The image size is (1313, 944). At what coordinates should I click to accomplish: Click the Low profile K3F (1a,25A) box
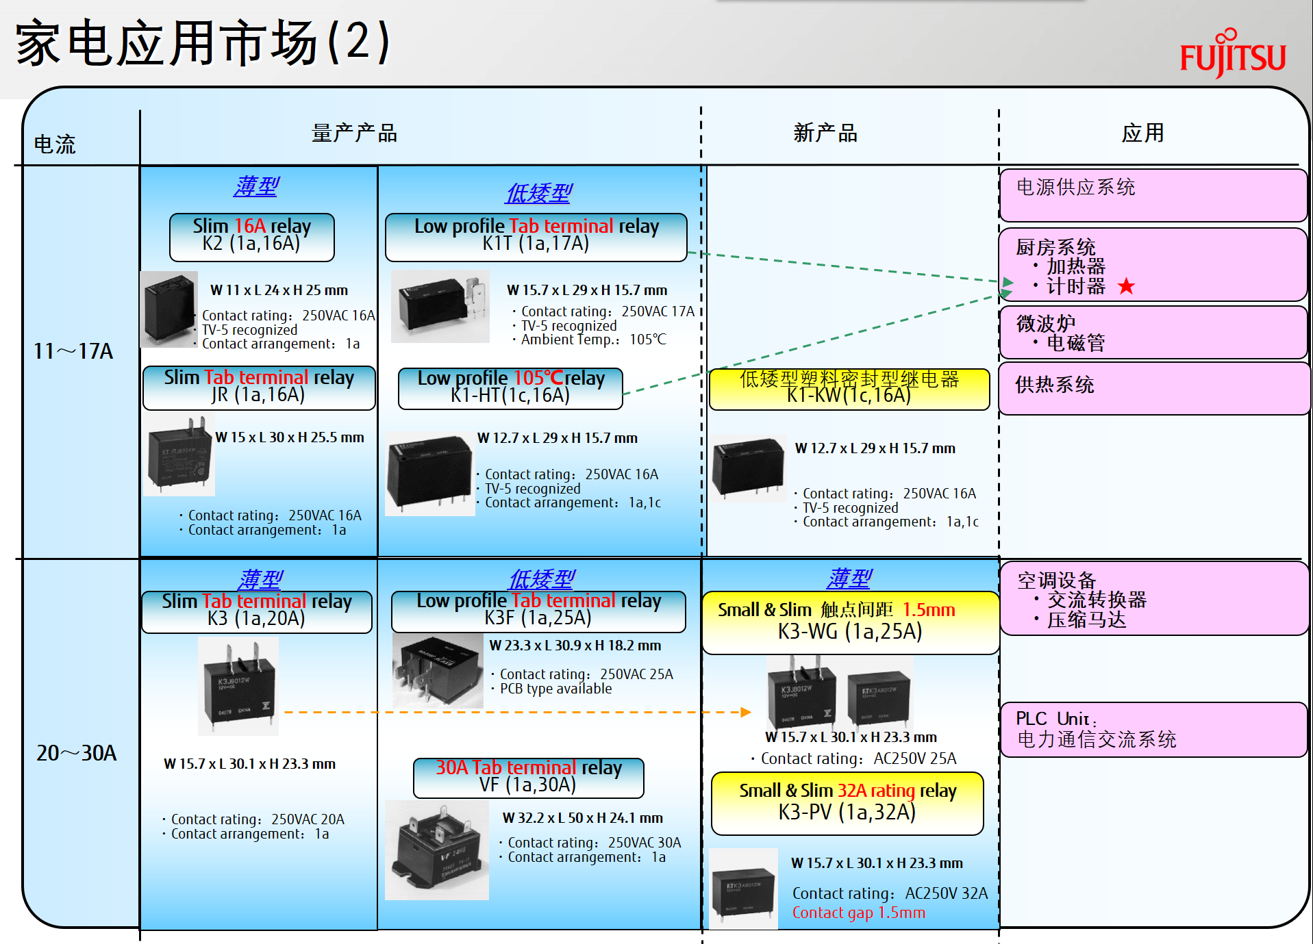pos(538,611)
